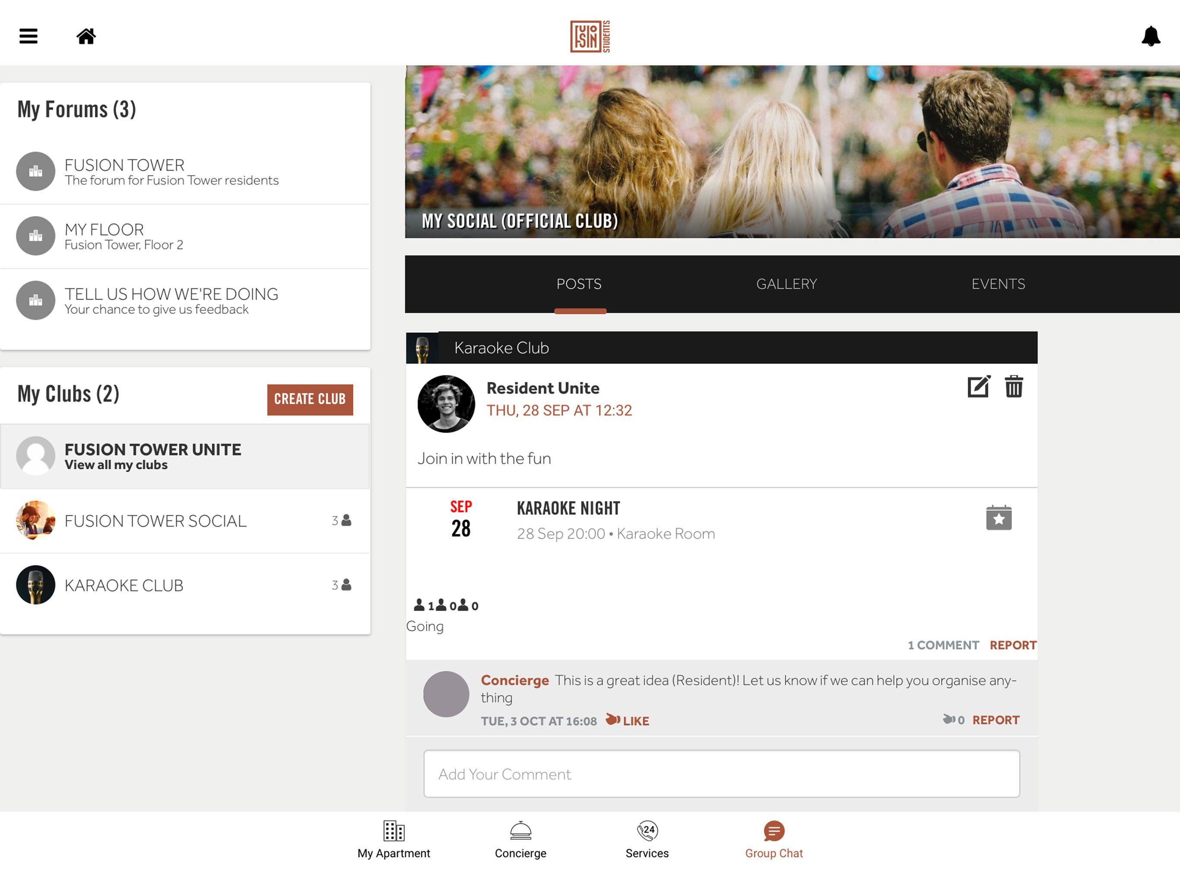Select Concierge label in bottom bar

pyautogui.click(x=520, y=853)
